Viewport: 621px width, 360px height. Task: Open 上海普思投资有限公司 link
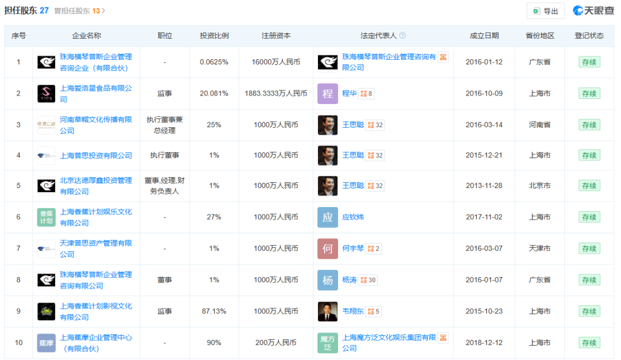pos(96,156)
